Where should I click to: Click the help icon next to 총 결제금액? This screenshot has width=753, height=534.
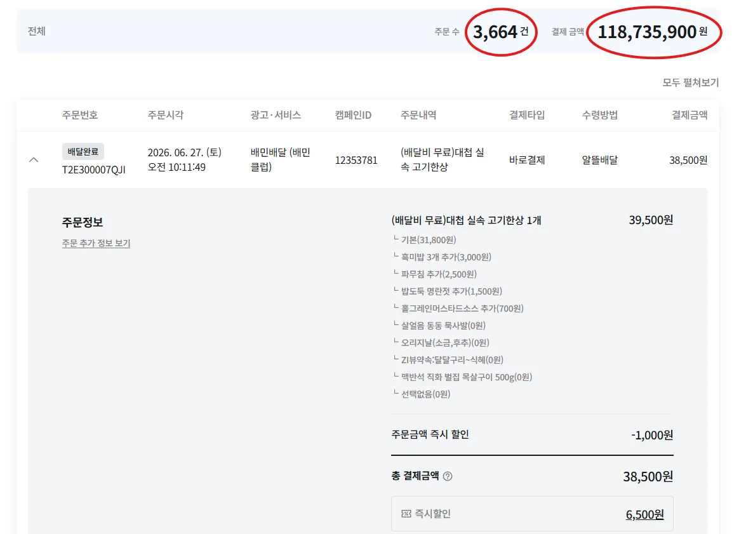pos(448,476)
